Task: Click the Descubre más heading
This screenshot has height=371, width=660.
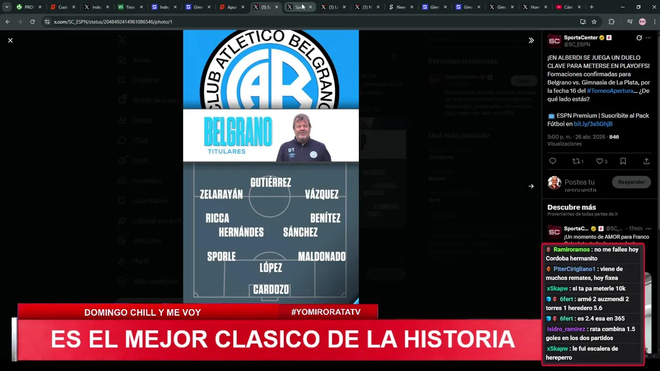Action: [x=572, y=207]
